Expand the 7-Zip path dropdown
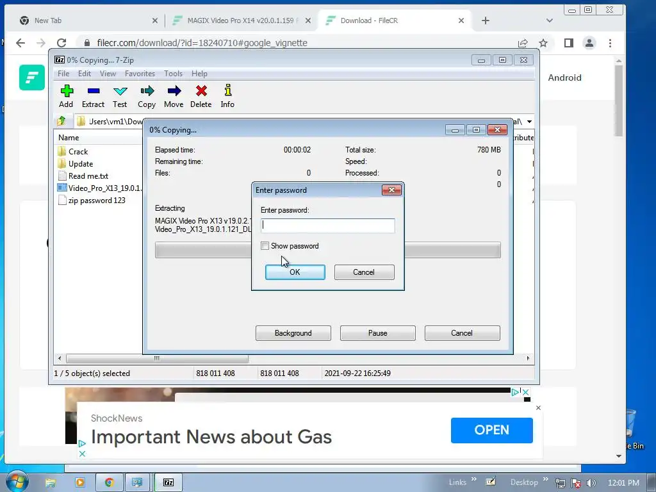Screen dimensions: 656x492 (529, 121)
